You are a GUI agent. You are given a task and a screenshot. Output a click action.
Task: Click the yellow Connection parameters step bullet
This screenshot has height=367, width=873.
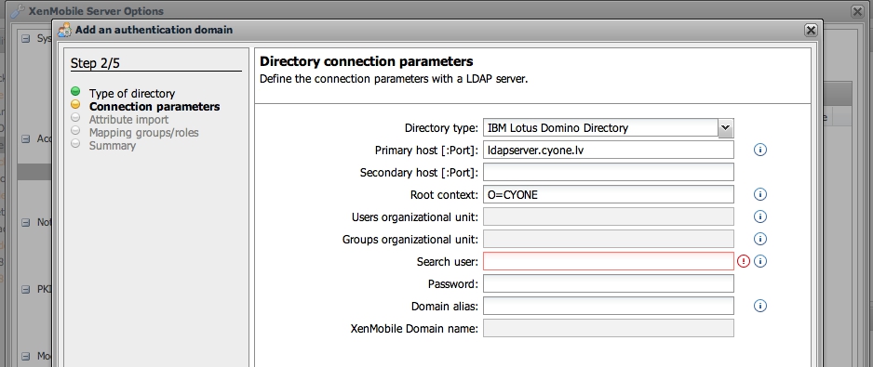75,105
